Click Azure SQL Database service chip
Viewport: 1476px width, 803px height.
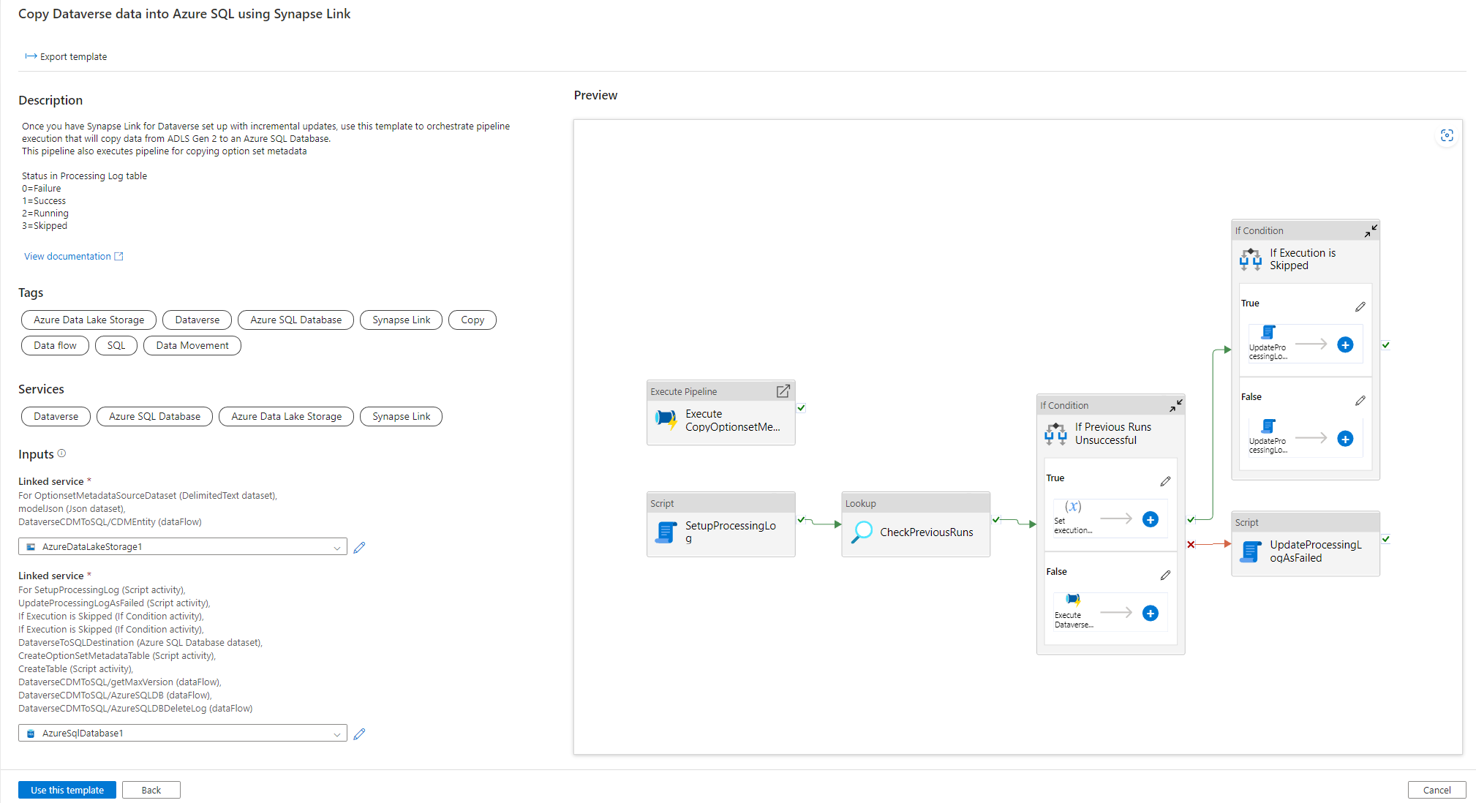point(154,416)
